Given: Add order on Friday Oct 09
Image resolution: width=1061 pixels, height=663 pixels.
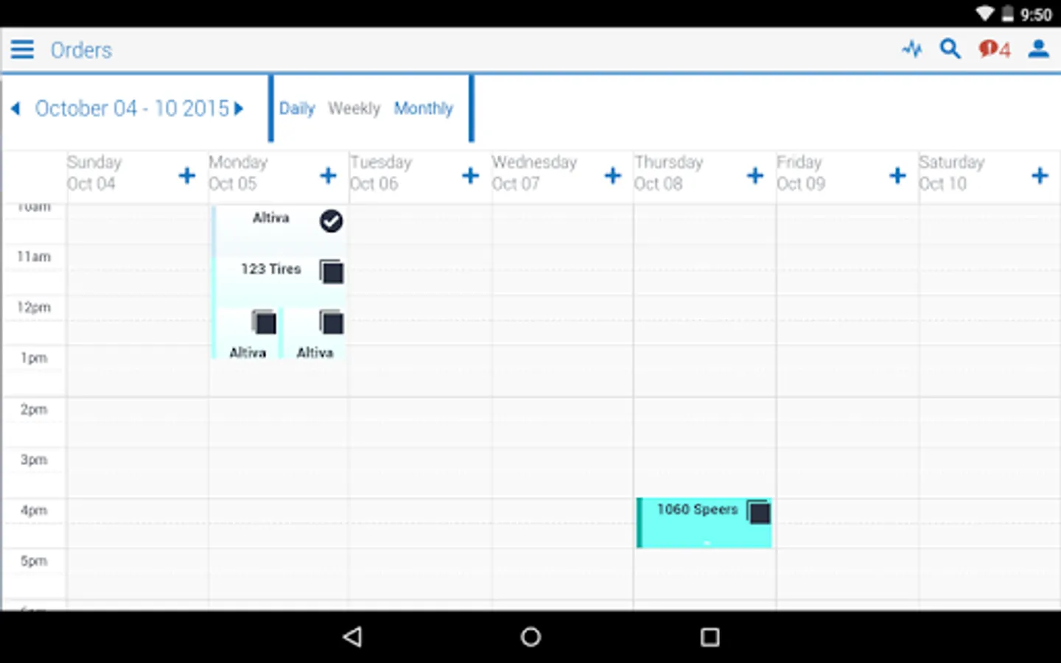Looking at the screenshot, I should 897,175.
